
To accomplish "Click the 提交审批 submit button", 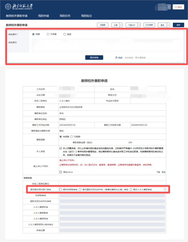I will pos(94,57).
